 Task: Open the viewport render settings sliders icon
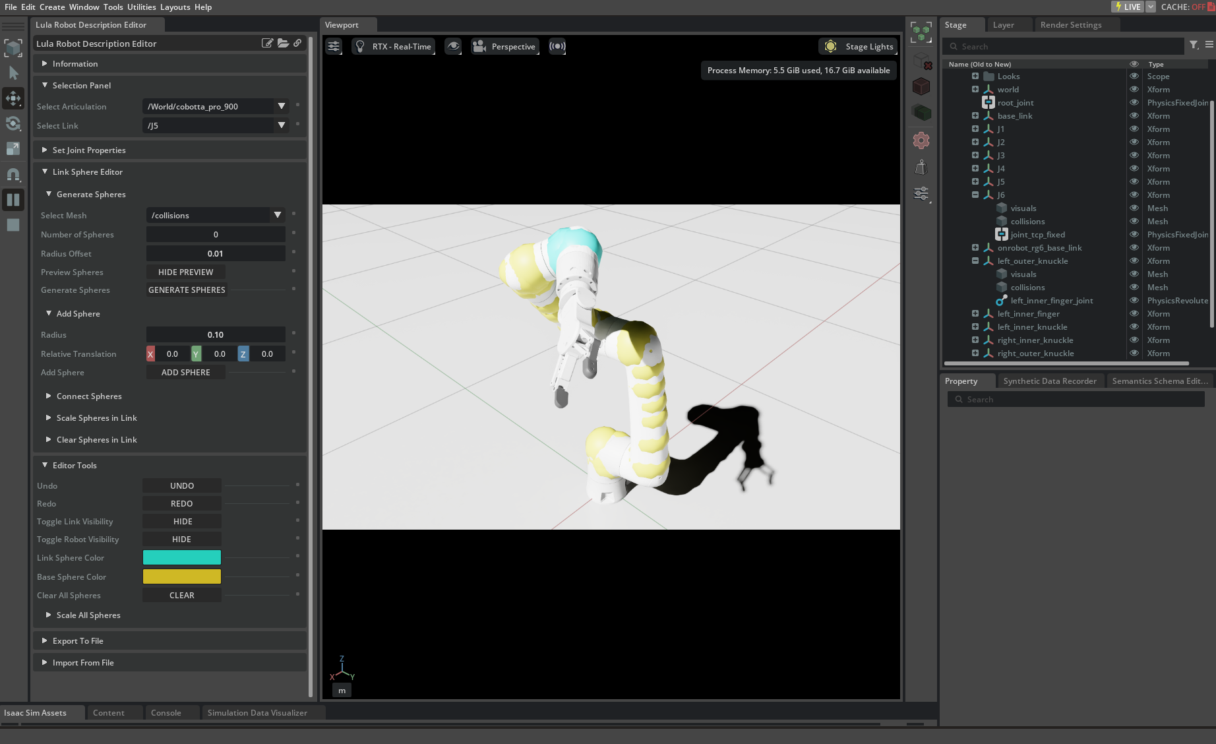click(x=334, y=46)
